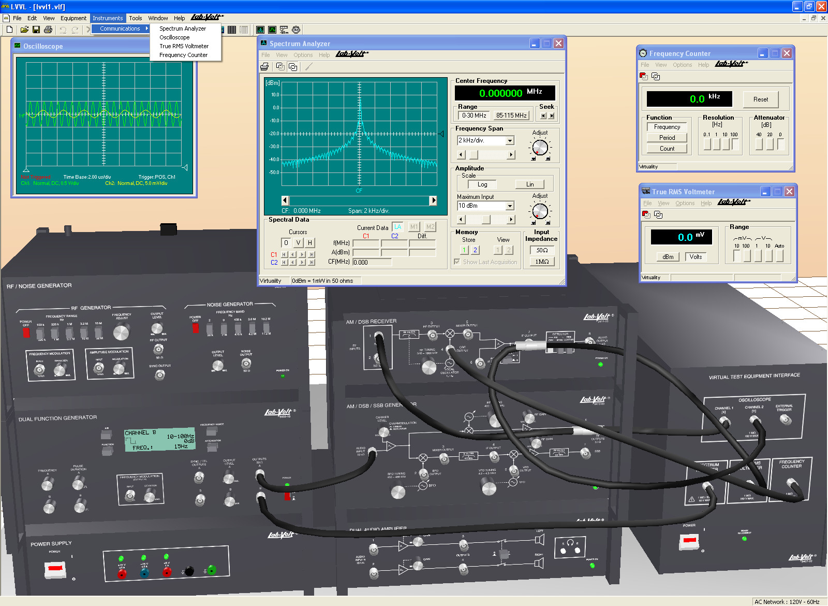Open the Oscilloscope waveform icon on toolbar
This screenshot has width=828, height=606.
point(272,30)
